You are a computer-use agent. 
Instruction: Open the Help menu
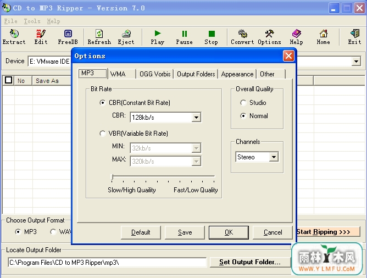click(x=53, y=21)
